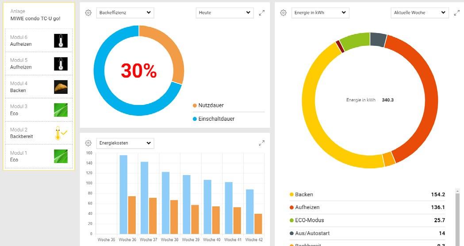Screen dimensions: 464x246
Task: Open the Heute time range dropdown
Action: 225,13
